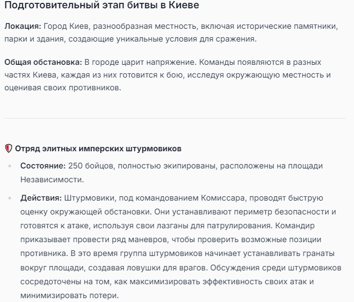Click the horizontal divider line
This screenshot has height=302, width=354.
(x=175, y=118)
